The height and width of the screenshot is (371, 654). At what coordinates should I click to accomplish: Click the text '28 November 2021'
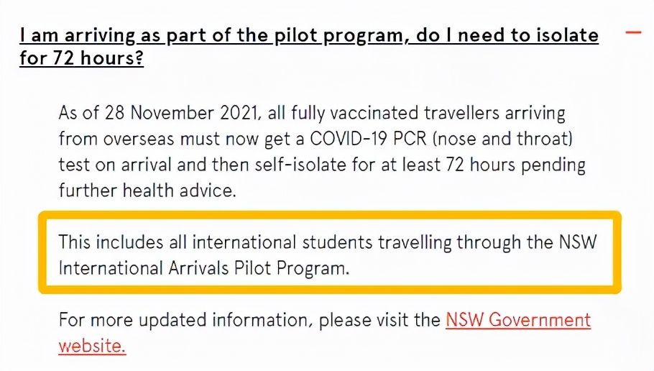[x=181, y=113]
